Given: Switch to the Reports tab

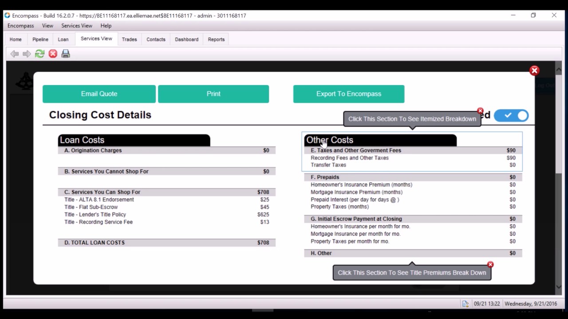Looking at the screenshot, I should click(216, 39).
